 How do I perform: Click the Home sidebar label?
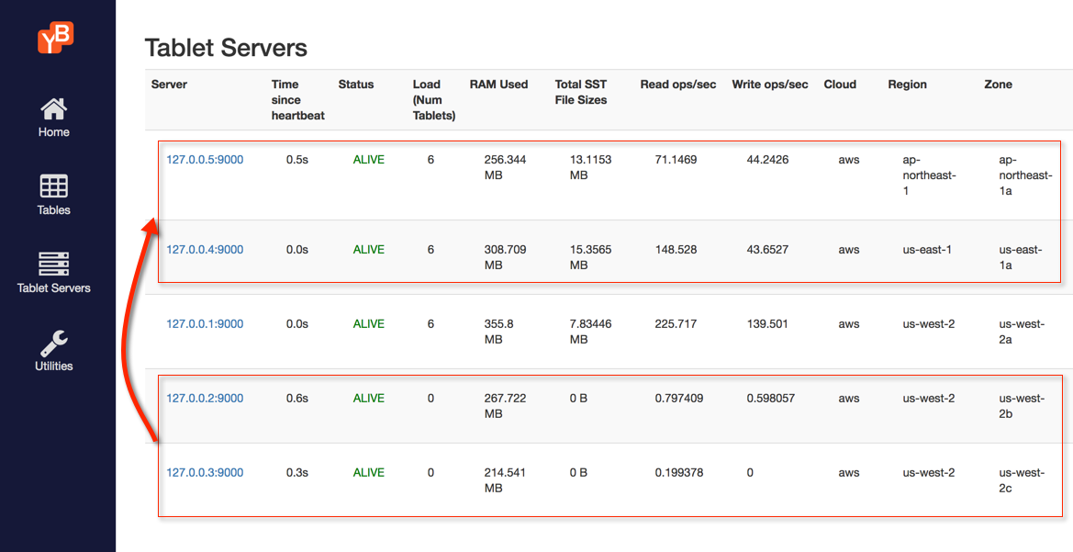coord(53,132)
